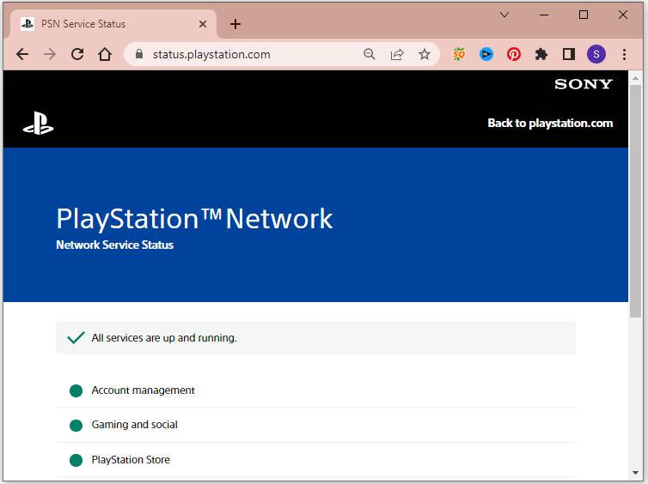
Task: Close the PSN Service Status tab
Action: (203, 24)
